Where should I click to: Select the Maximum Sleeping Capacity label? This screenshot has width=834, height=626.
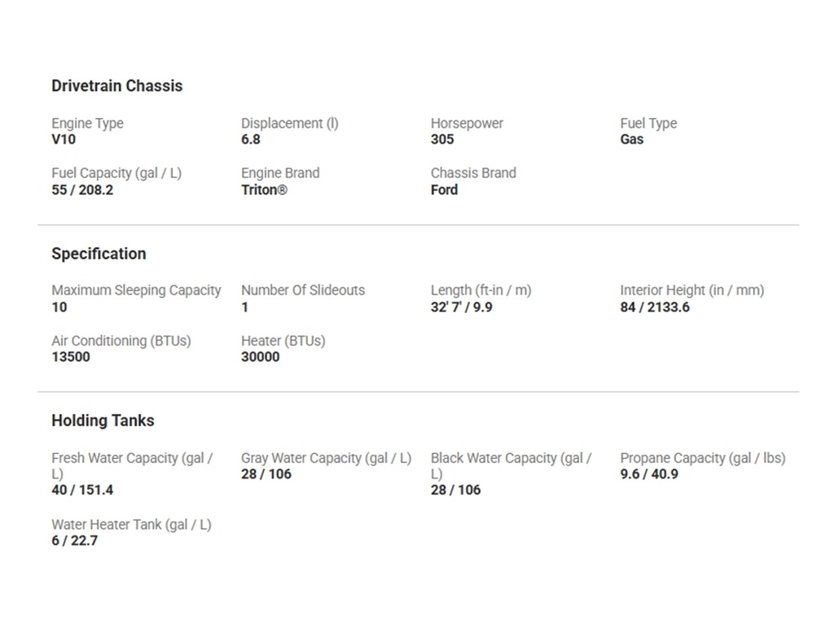tap(136, 290)
